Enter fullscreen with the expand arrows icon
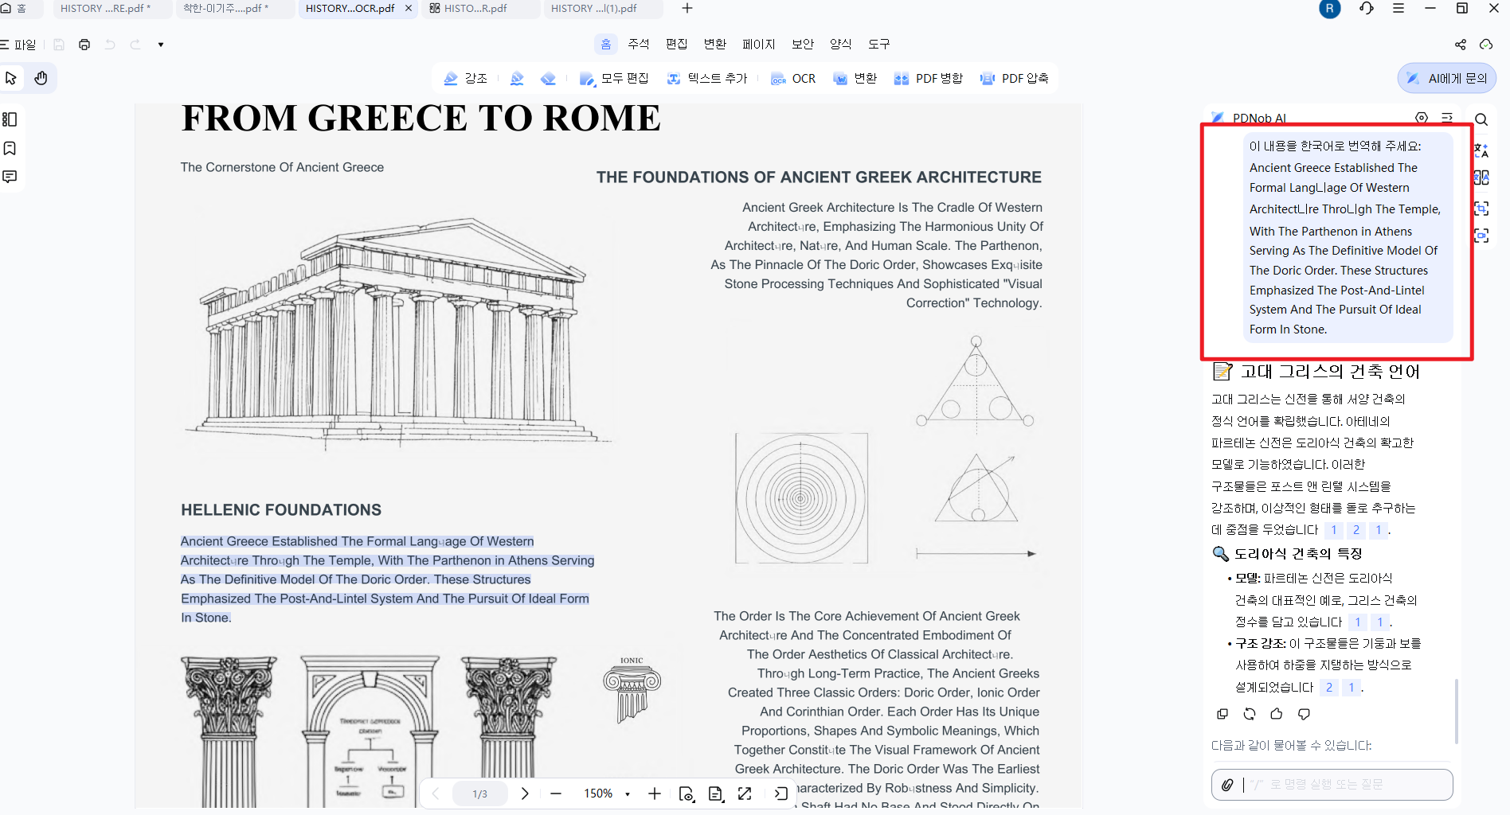Image resolution: width=1510 pixels, height=815 pixels. coord(745,794)
